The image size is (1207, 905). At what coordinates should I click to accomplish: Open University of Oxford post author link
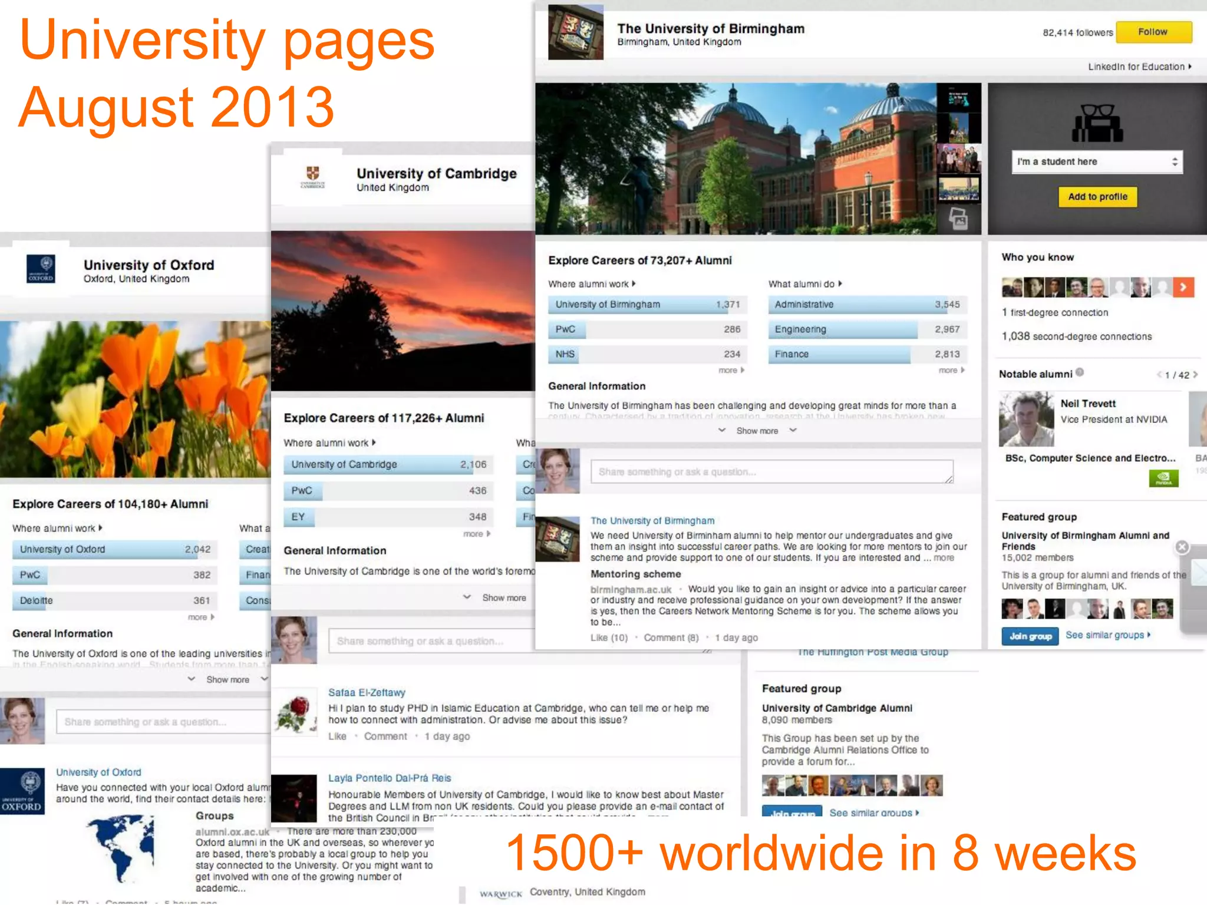coord(98,772)
